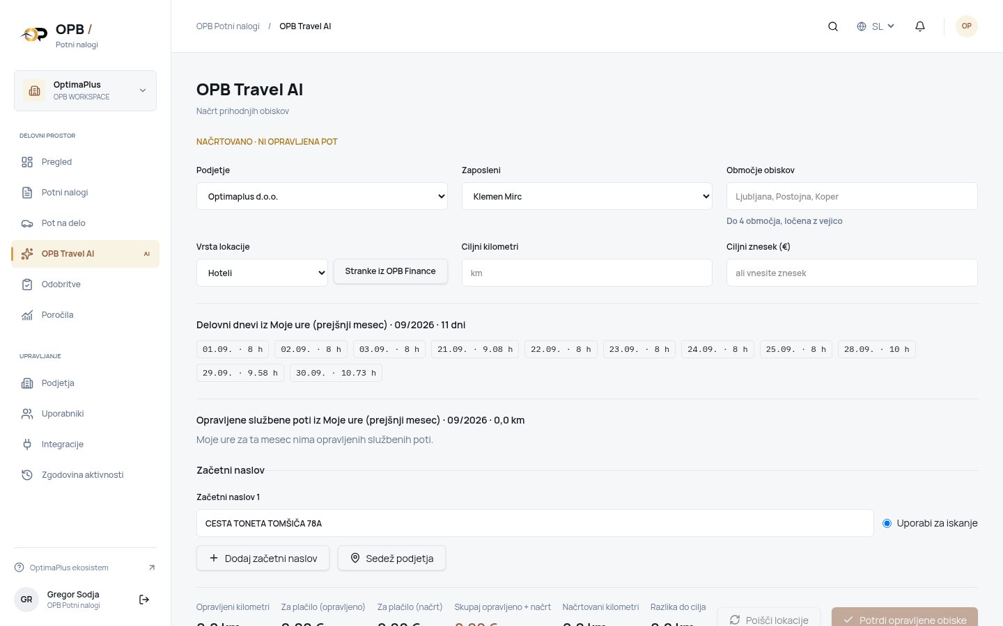
Task: Click the 28.09. · 10 h day chip
Action: (x=876, y=349)
